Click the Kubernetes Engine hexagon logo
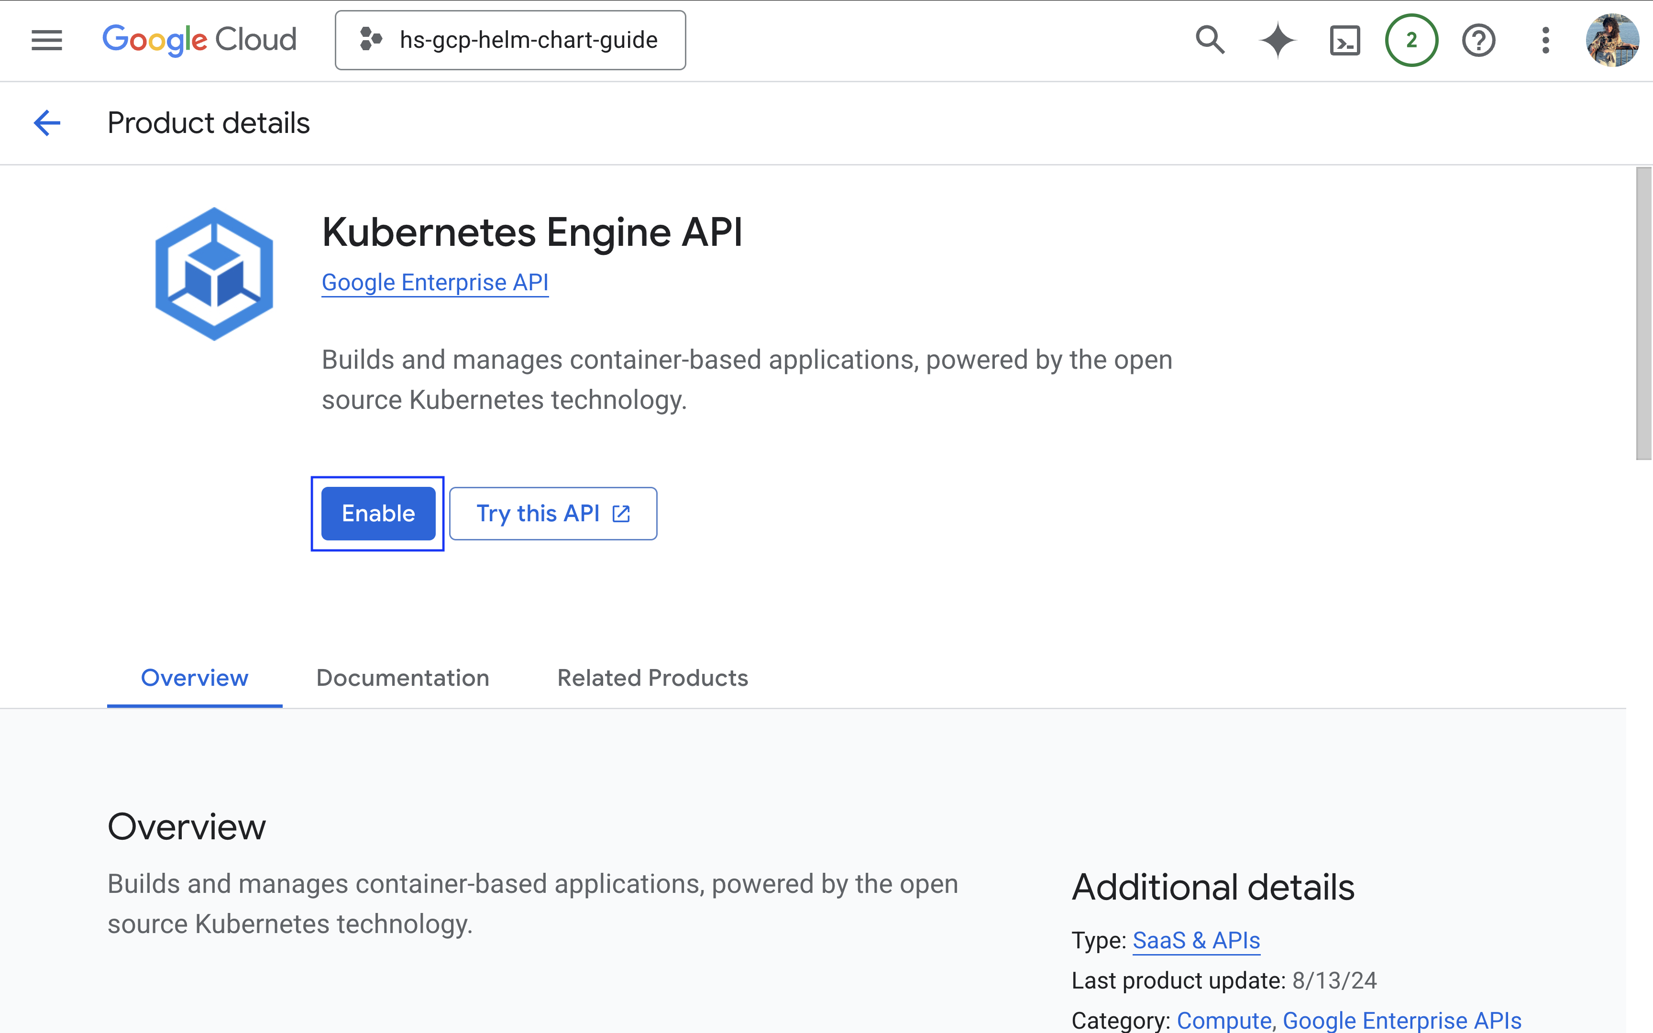Viewport: 1653px width, 1033px height. pyautogui.click(x=214, y=273)
